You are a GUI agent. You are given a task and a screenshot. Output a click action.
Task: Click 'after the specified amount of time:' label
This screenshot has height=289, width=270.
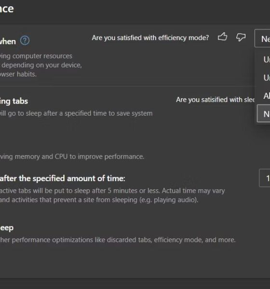point(62,178)
